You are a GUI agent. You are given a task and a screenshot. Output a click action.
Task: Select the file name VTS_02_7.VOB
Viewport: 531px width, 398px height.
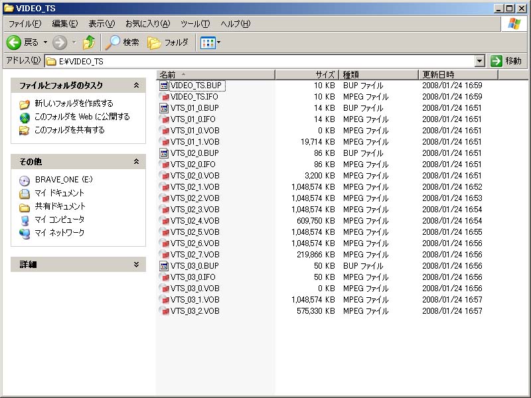(x=194, y=255)
